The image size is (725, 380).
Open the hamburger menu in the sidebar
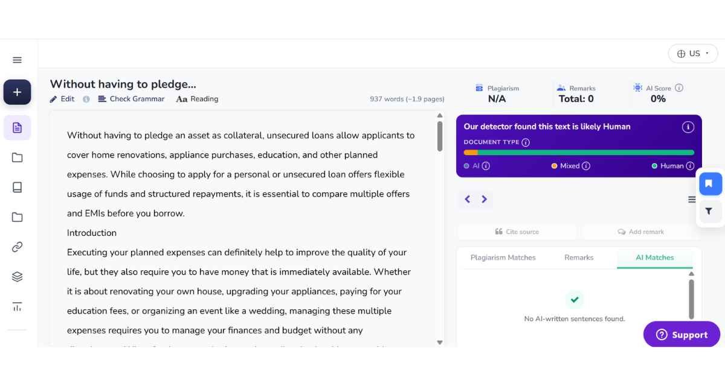[17, 60]
